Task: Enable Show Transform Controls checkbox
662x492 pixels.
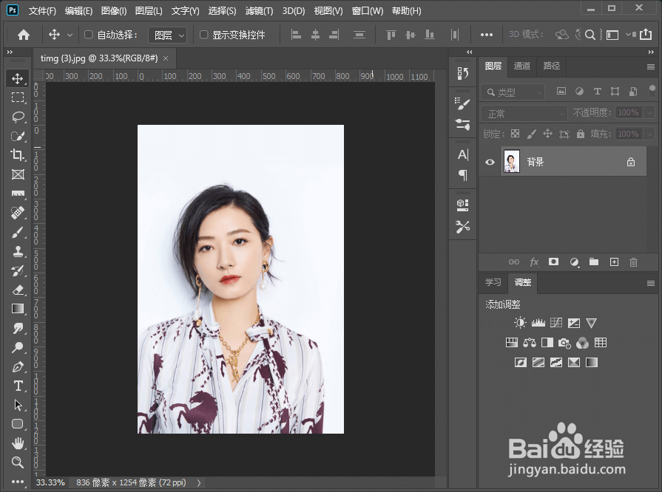Action: (x=204, y=35)
